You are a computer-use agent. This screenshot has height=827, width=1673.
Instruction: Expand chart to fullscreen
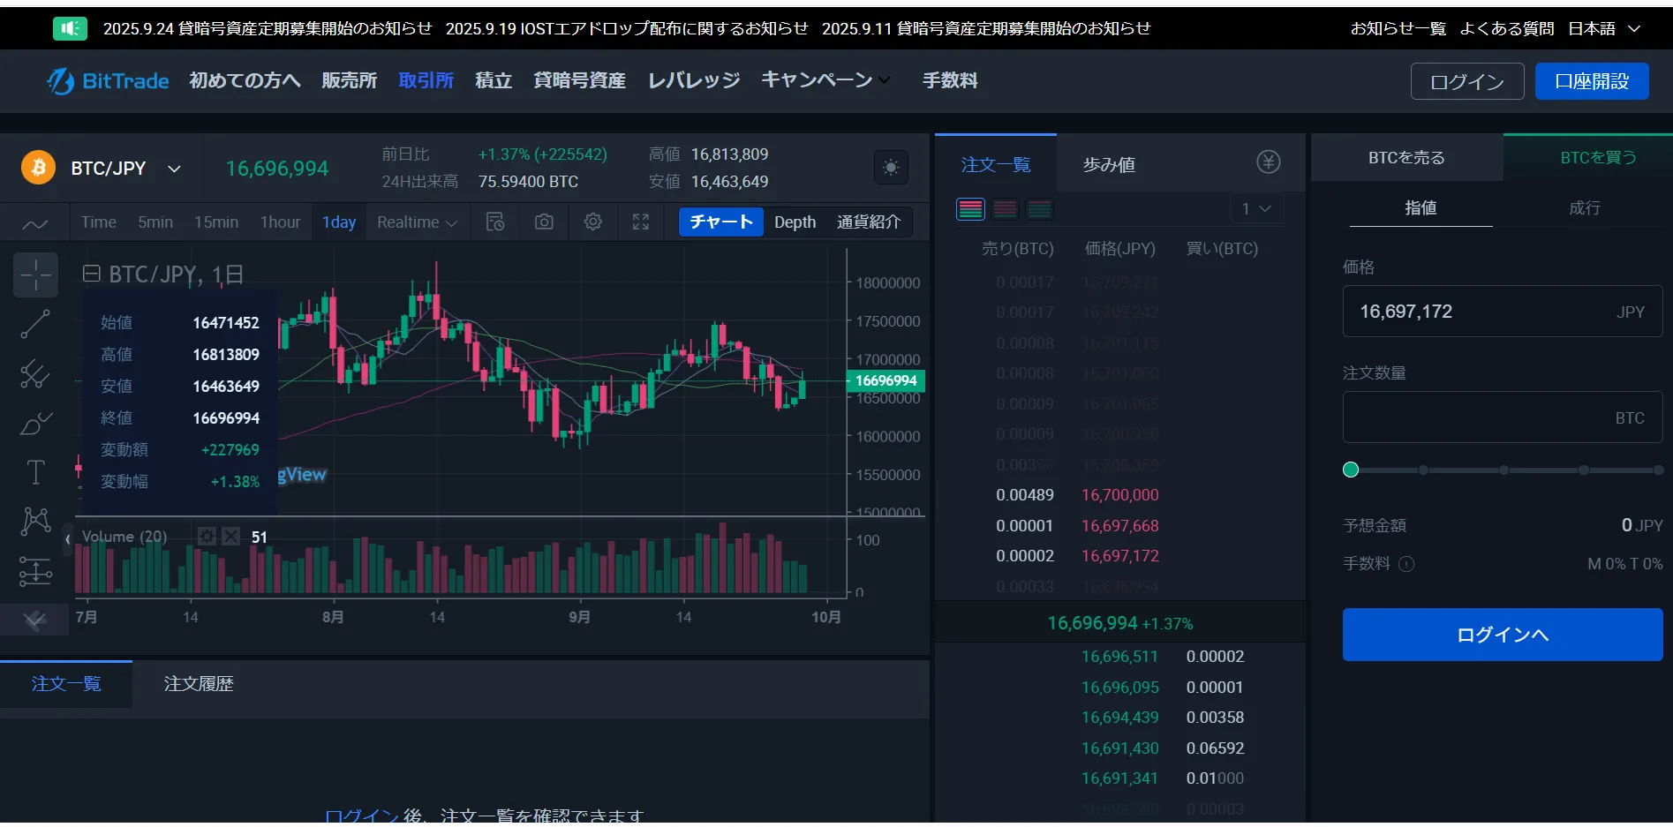[x=641, y=222]
